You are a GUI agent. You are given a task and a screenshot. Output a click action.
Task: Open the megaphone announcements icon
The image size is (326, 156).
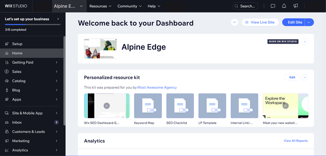coord(295,6)
